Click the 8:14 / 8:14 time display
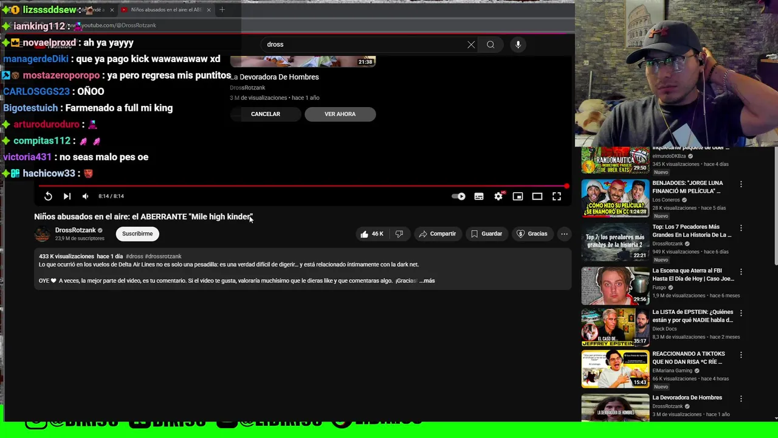This screenshot has width=778, height=438. (x=111, y=196)
